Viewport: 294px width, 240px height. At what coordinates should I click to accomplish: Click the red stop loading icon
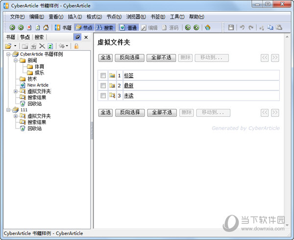point(29,27)
